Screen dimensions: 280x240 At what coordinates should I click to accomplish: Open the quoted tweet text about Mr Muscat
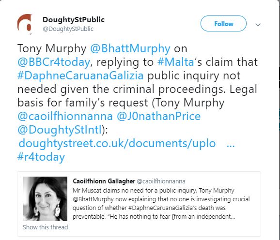pos(161,203)
